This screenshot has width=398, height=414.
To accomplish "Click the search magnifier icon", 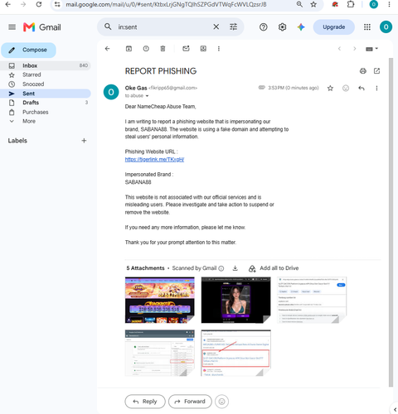I will [x=108, y=26].
